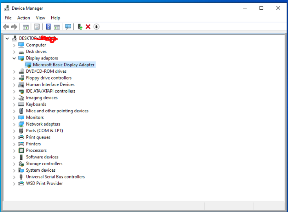Minimize the Device Manager window
288x212 pixels.
245,8
